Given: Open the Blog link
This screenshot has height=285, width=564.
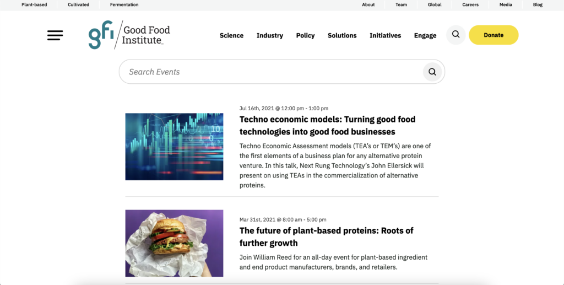Looking at the screenshot, I should point(538,5).
